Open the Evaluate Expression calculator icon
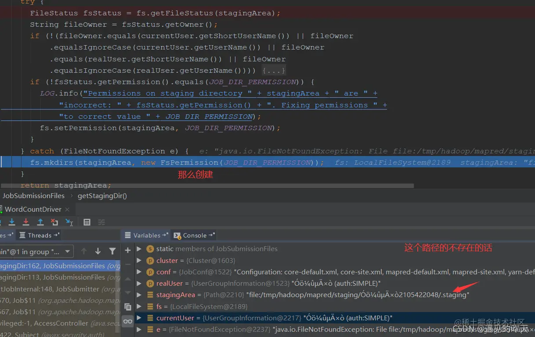 tap(87, 222)
